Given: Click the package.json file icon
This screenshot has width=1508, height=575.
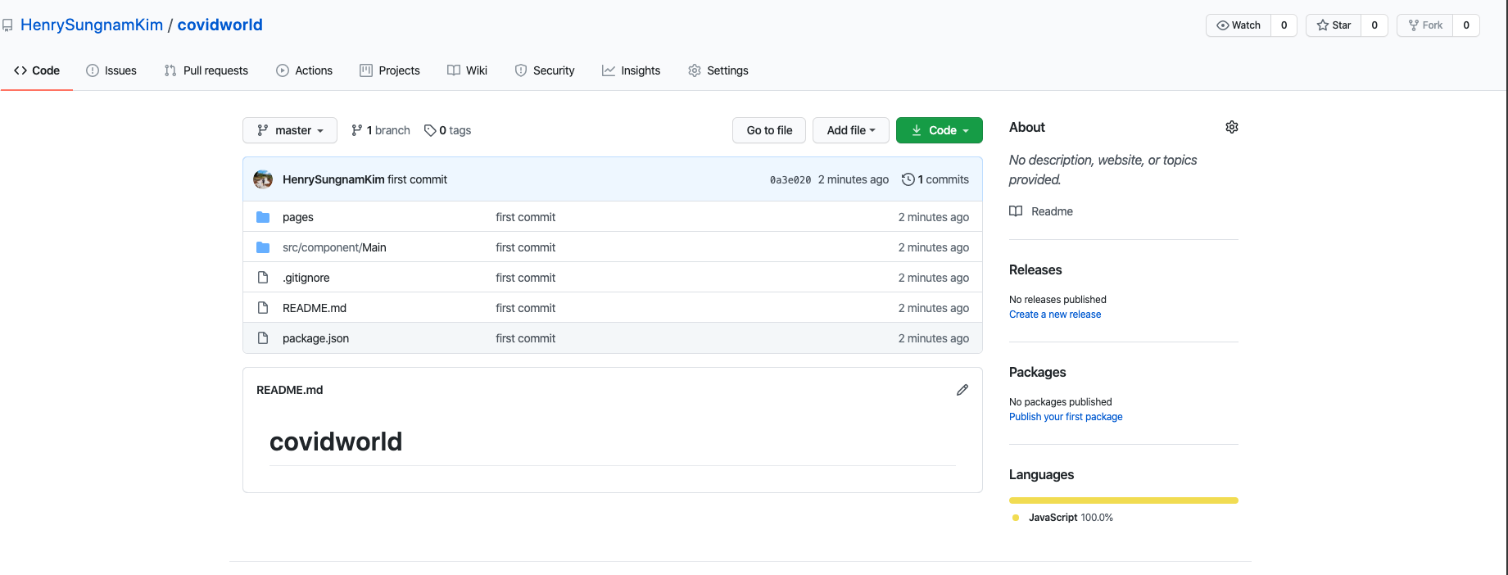Looking at the screenshot, I should (263, 338).
